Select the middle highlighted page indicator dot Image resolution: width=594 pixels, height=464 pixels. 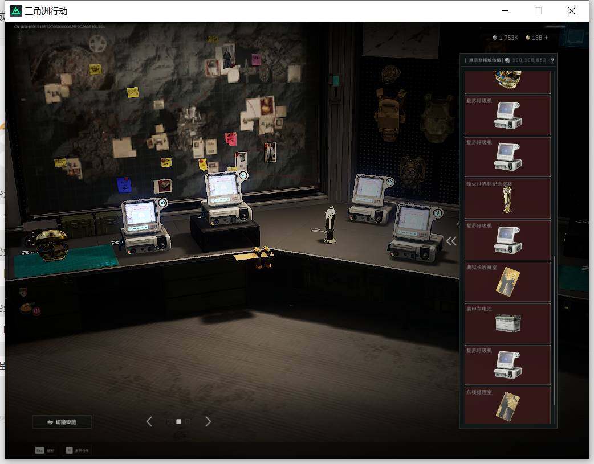pos(179,421)
